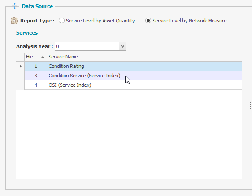
Task: Select the OSI (Service Index) row
Action: pyautogui.click(x=133, y=85)
